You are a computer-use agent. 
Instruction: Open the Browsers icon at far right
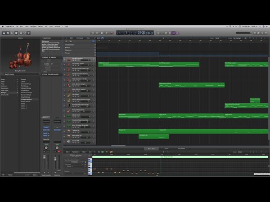pos(266,33)
